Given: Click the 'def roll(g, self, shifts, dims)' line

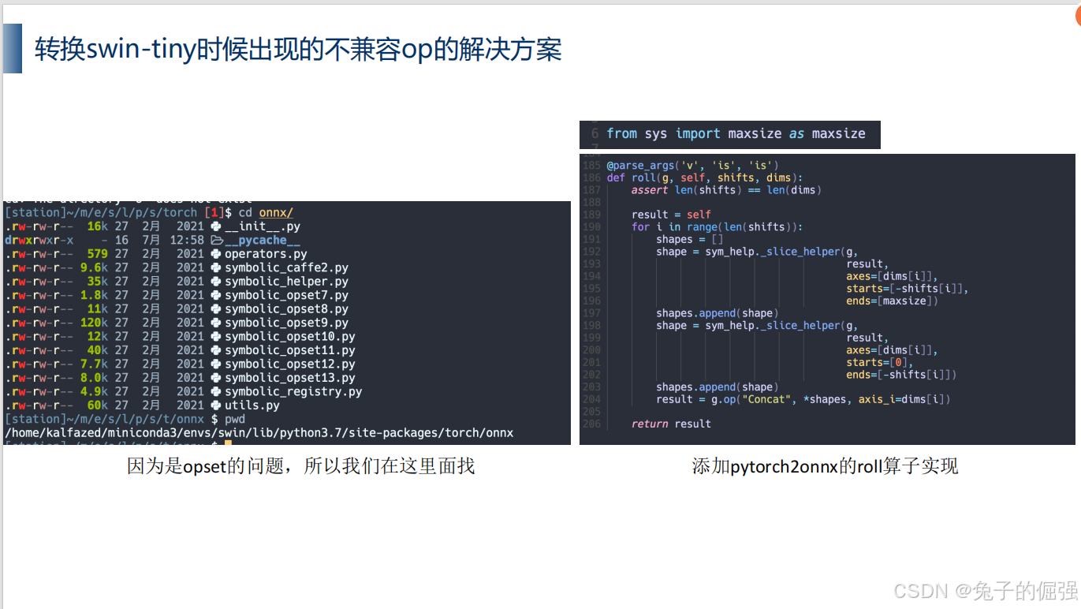Looking at the screenshot, I should pos(705,177).
